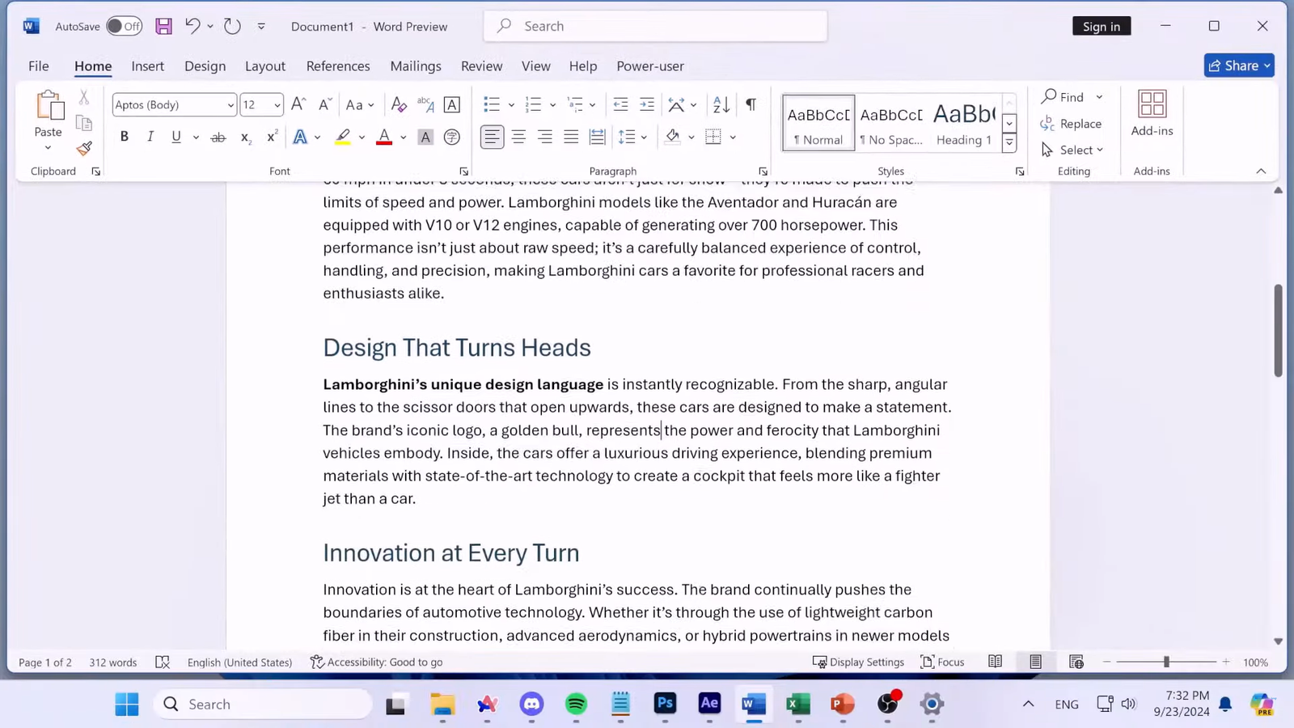Toggle the underline formatting
The height and width of the screenshot is (728, 1294).
(x=175, y=137)
